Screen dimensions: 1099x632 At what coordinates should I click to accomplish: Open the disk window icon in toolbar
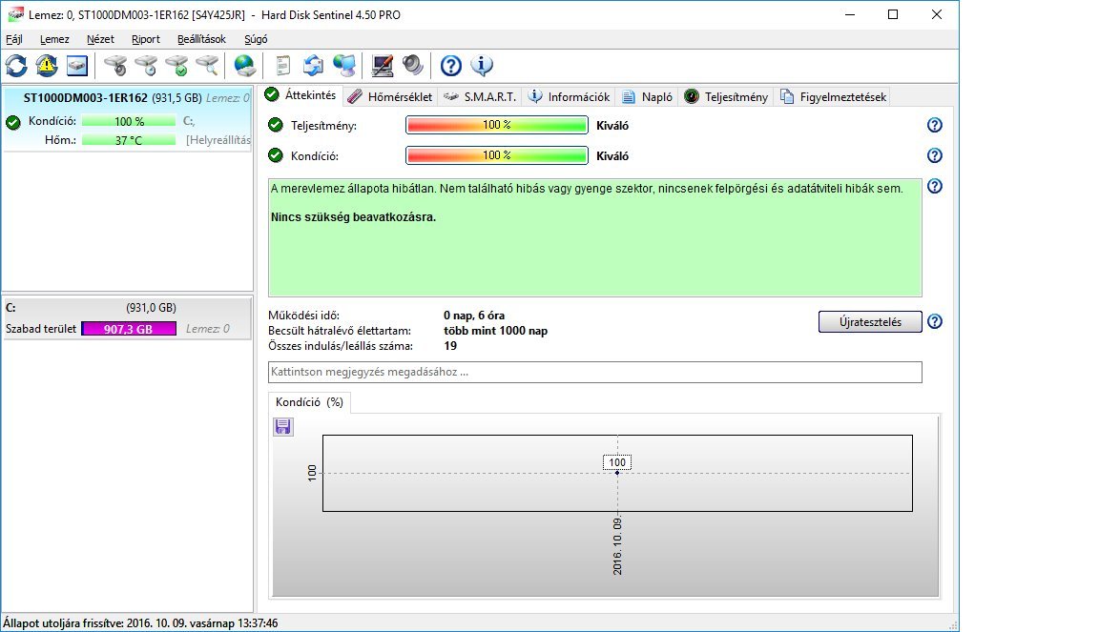click(x=77, y=66)
